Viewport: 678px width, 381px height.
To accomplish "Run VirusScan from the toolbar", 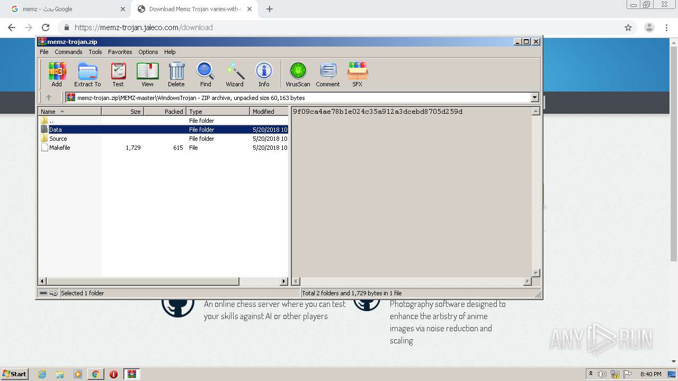I will [x=298, y=74].
